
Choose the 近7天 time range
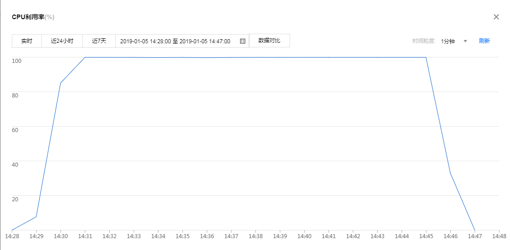coord(99,41)
